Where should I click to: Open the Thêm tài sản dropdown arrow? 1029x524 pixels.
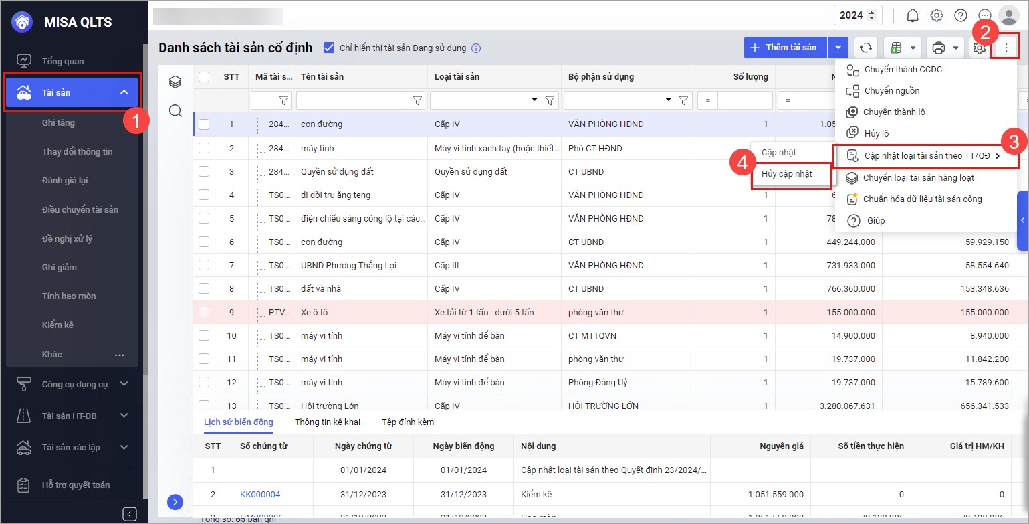tap(838, 48)
